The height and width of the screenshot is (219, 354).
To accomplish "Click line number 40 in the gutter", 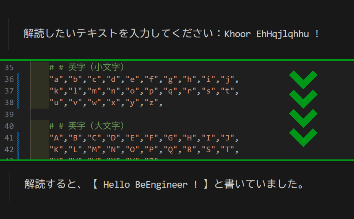I will tap(9, 126).
